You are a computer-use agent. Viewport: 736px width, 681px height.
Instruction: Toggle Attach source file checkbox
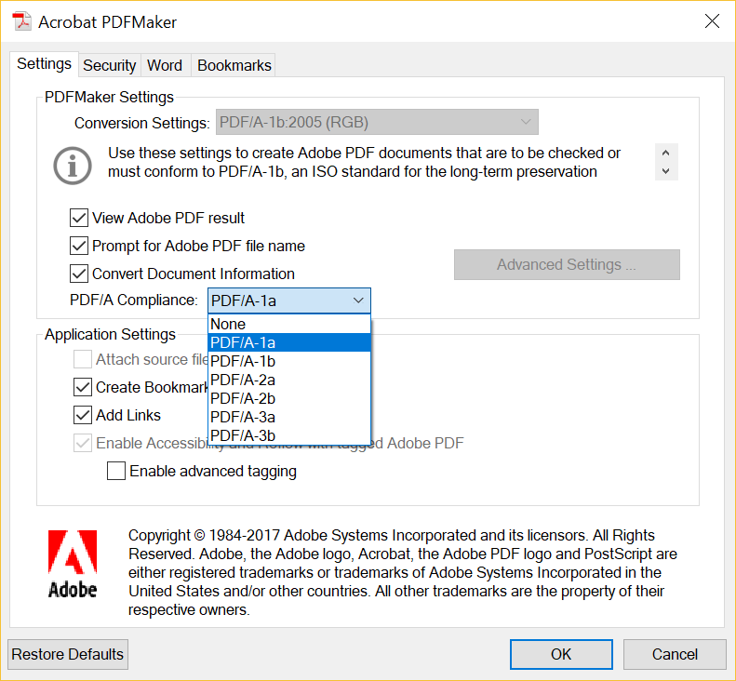(83, 359)
